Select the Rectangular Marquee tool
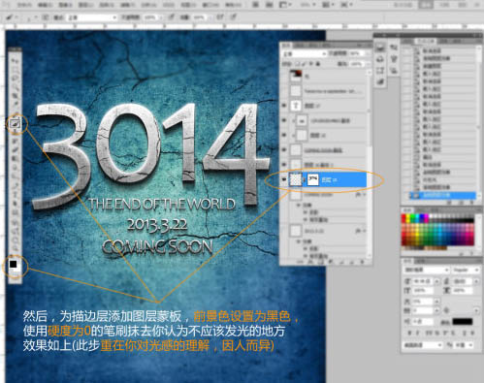This screenshot has height=383, width=484. click(15, 69)
